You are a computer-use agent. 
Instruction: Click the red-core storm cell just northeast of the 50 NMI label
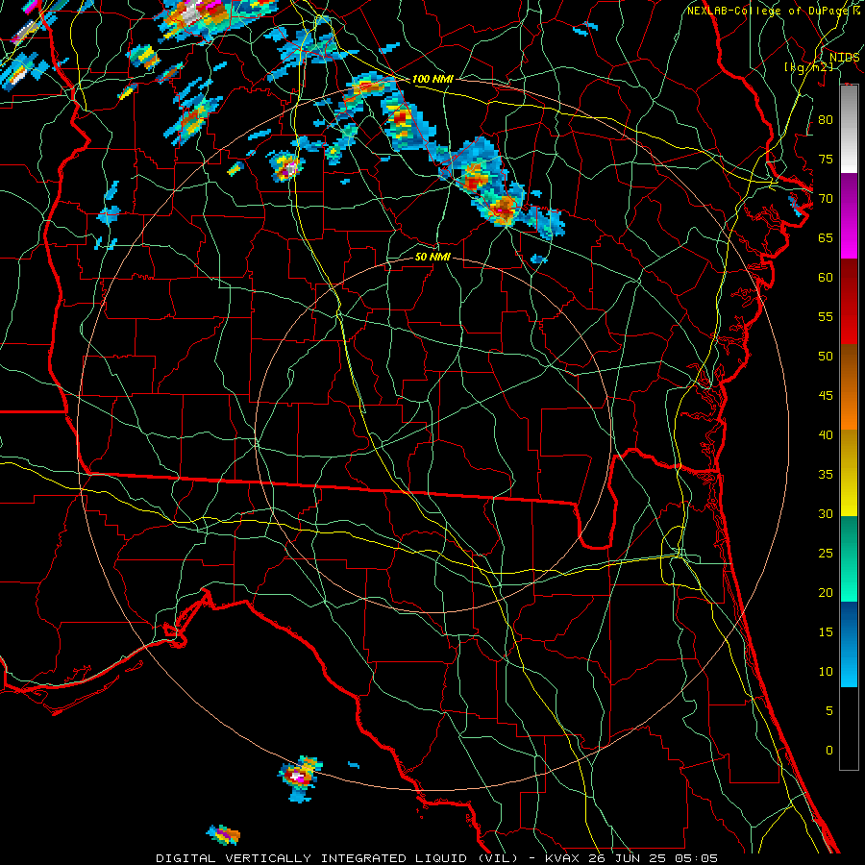(x=503, y=209)
